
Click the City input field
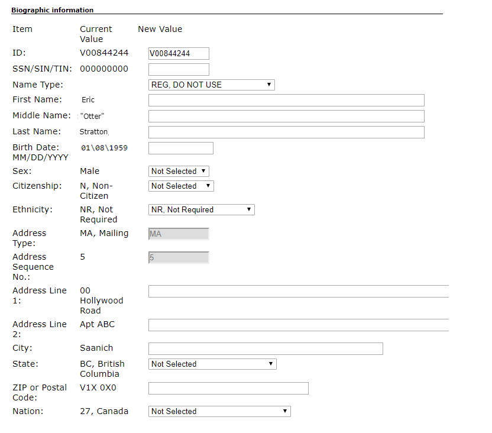coord(265,348)
